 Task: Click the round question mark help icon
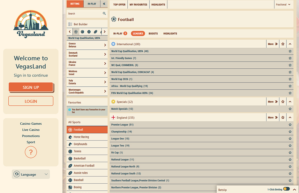pos(31,152)
